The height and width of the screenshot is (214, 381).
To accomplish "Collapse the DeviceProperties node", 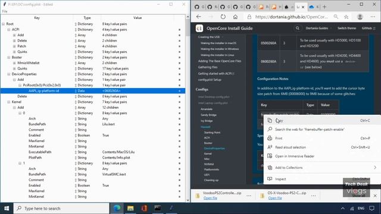I will (x=9, y=74).
